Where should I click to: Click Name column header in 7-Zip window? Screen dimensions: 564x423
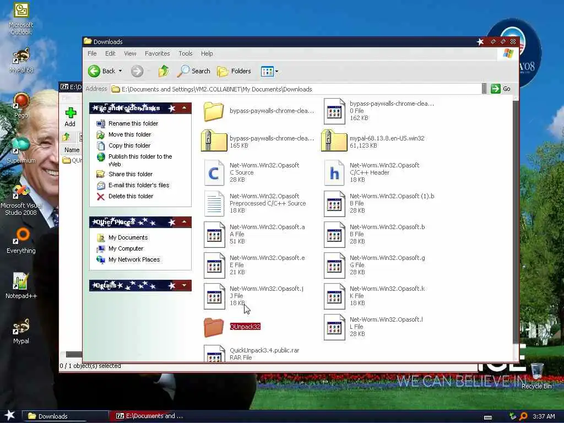coord(72,150)
